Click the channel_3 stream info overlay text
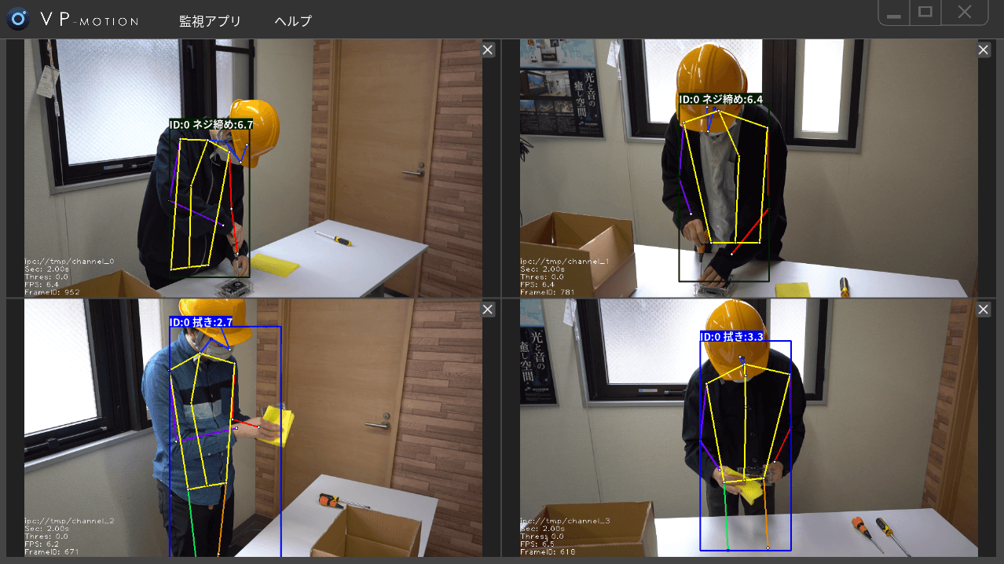This screenshot has height=564, width=1004. tap(555, 537)
